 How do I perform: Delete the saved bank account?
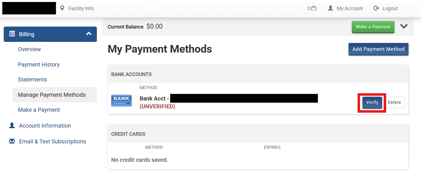tap(394, 102)
